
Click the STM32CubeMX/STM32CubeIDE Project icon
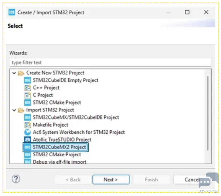(x=28, y=118)
